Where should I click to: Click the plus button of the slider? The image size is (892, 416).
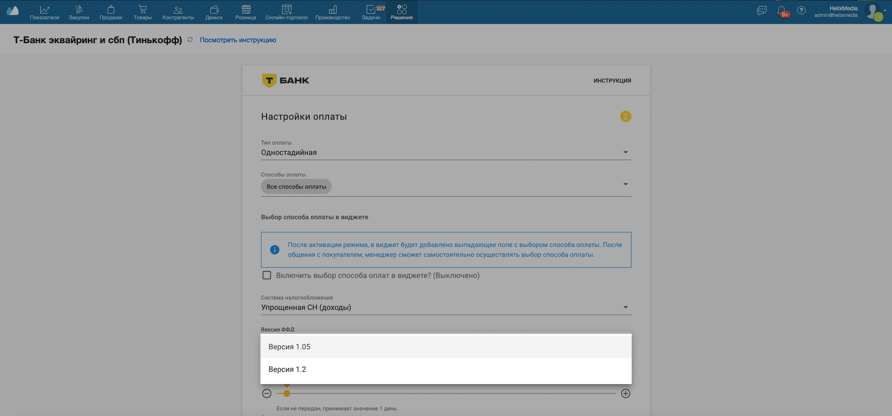click(625, 394)
